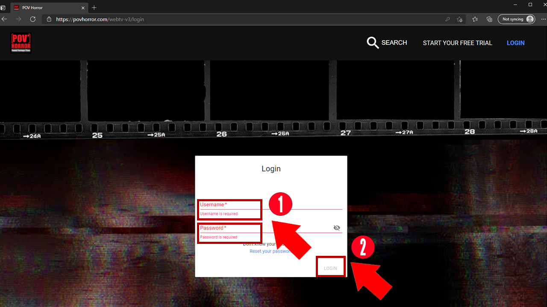Click the saved passwords key icon
This screenshot has height=307, width=547.
pyautogui.click(x=447, y=19)
